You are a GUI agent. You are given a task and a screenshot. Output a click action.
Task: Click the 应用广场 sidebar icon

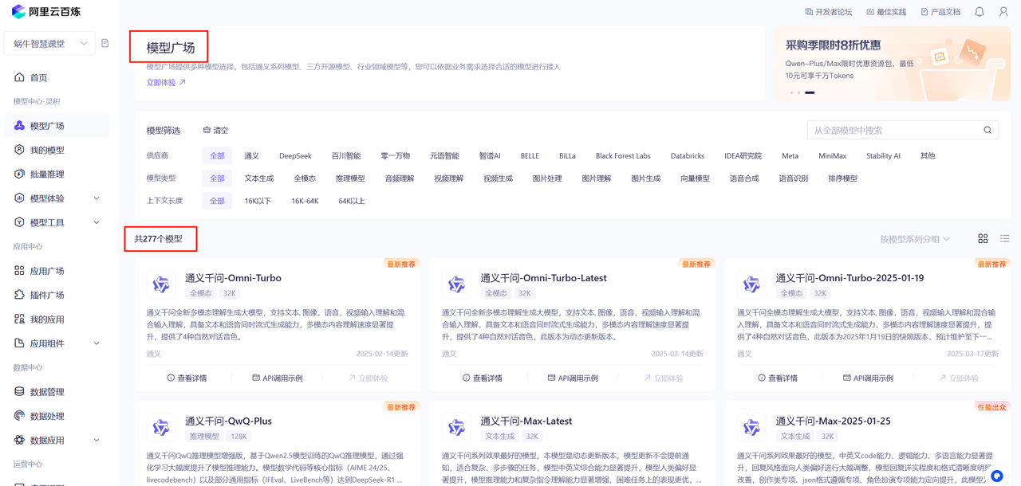[x=19, y=271]
